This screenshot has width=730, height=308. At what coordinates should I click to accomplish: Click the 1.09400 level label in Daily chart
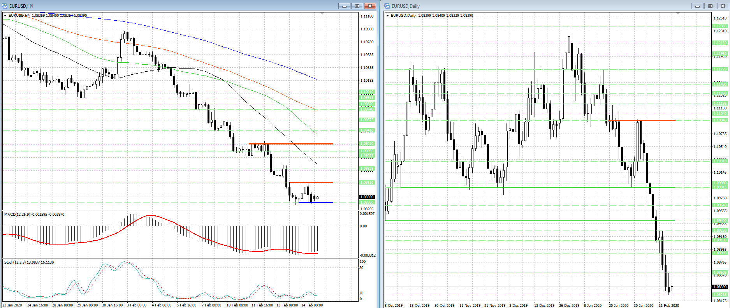pyautogui.click(x=719, y=221)
